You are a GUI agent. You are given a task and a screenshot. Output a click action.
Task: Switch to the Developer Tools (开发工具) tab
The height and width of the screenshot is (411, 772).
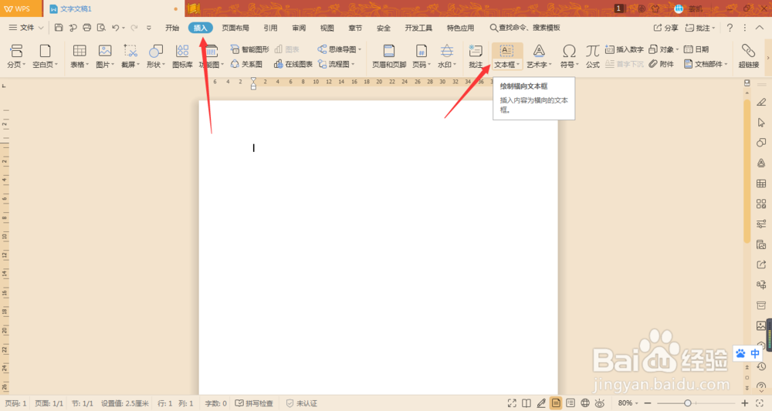(418, 28)
